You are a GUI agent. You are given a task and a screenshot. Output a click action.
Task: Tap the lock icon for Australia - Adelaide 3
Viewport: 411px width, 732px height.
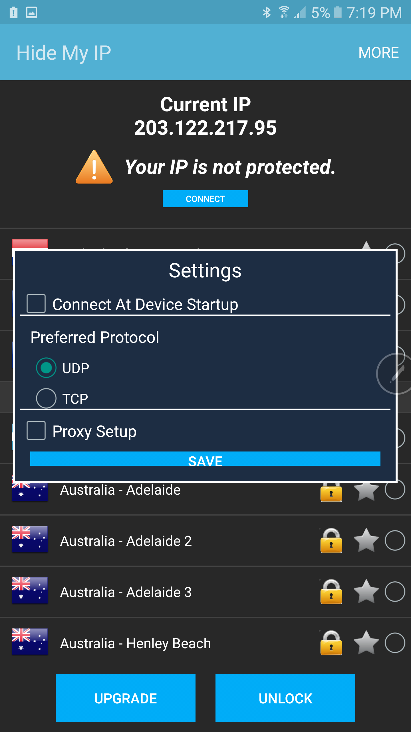331,591
